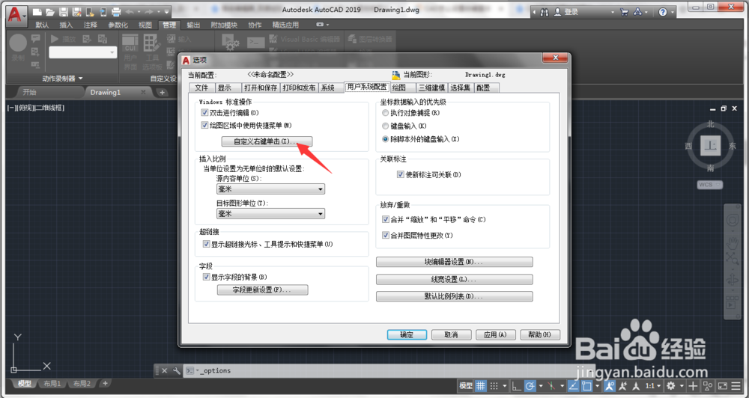
Task: Open the snap mode dropdown arrow in status bar
Action: pos(504,385)
